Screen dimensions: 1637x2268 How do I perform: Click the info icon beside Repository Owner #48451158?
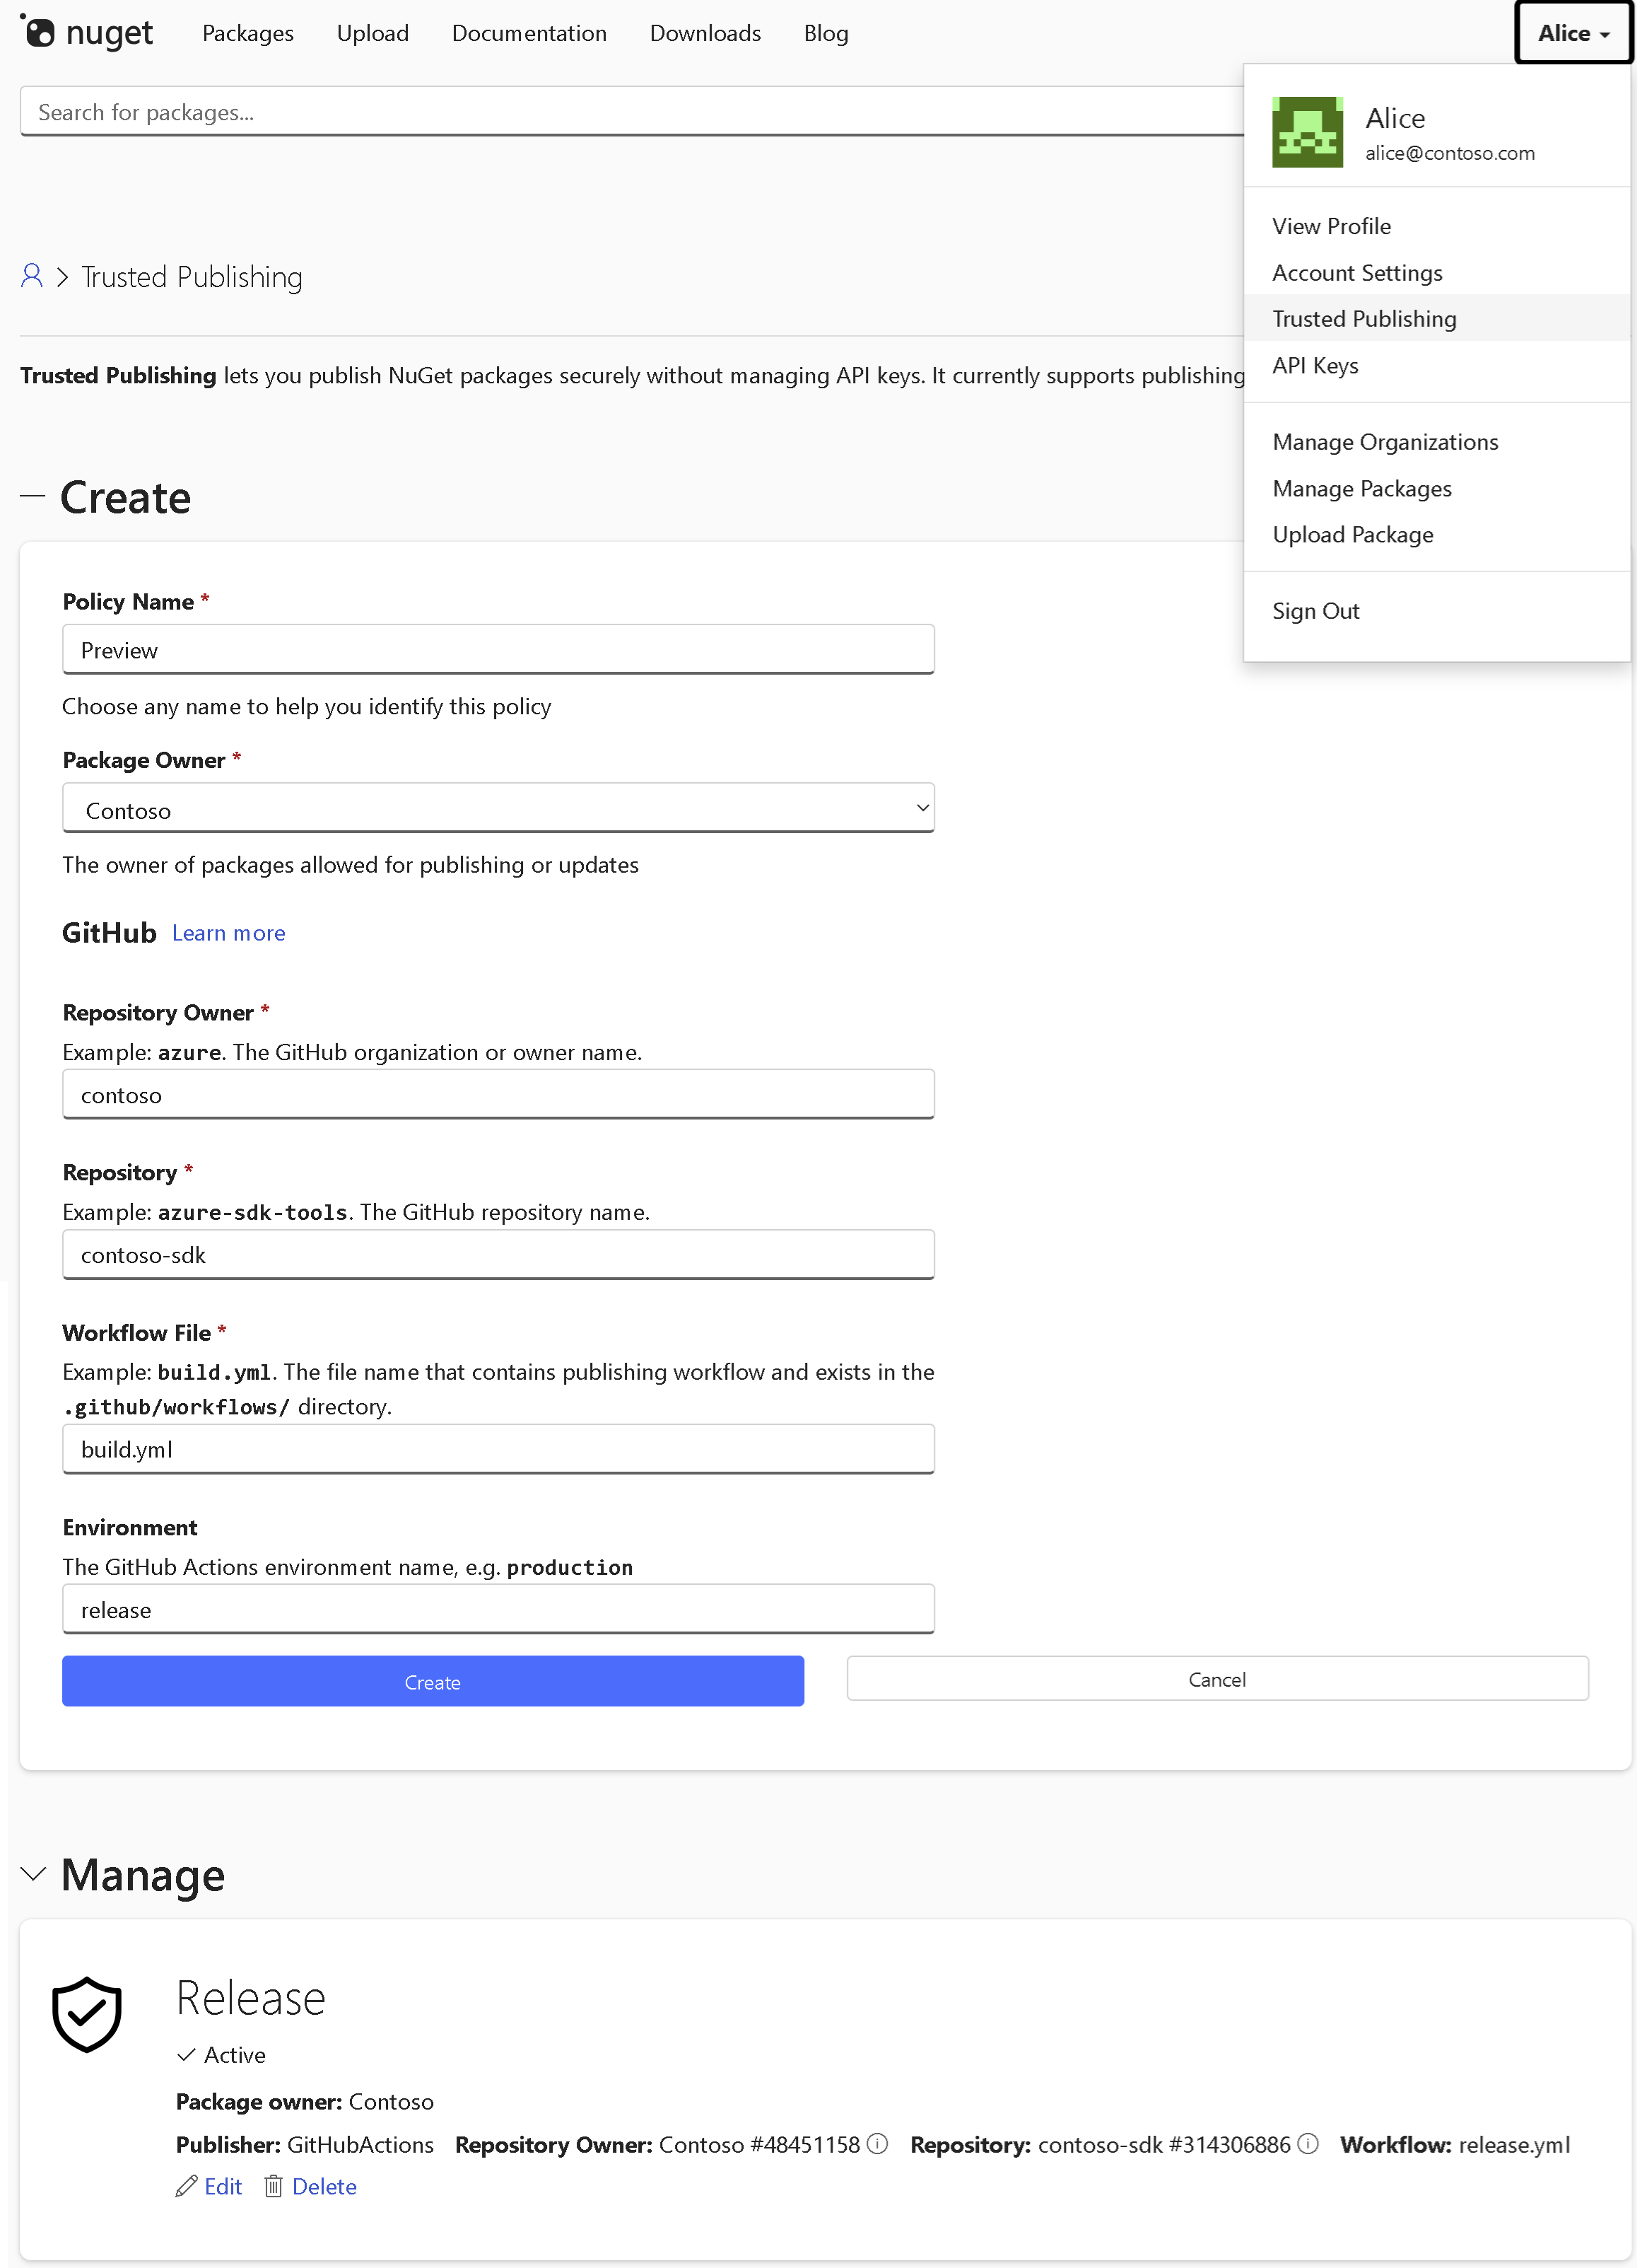pos(879,2144)
